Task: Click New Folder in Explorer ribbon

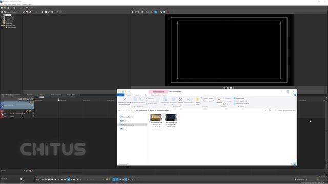Action: (x=197, y=101)
